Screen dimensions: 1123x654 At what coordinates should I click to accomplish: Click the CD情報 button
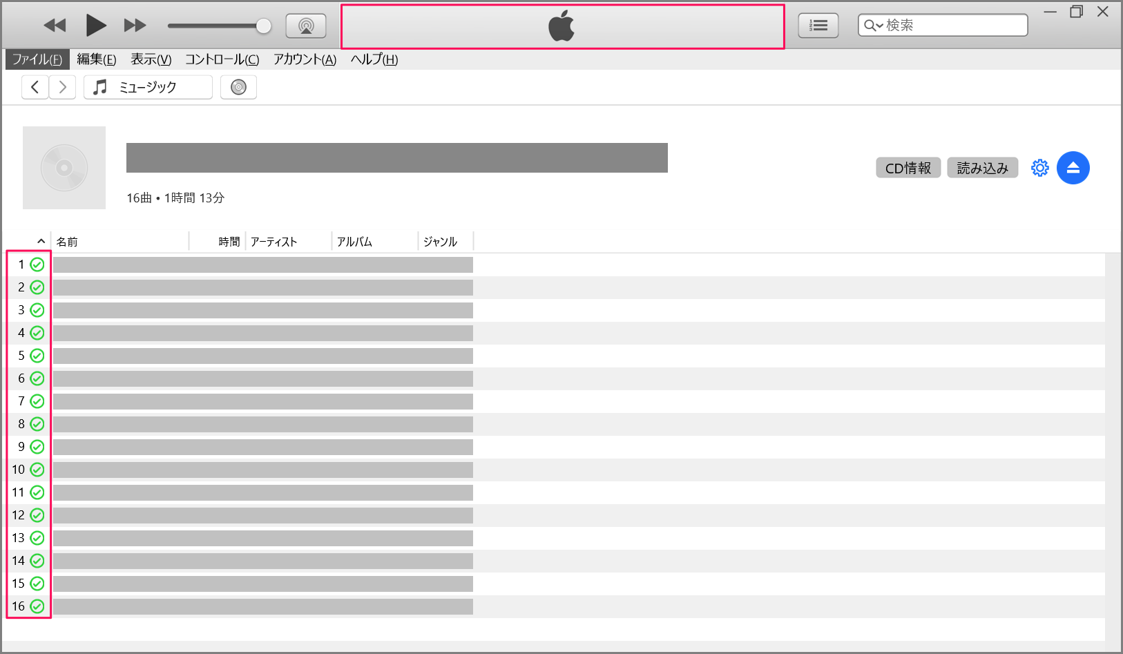coord(908,168)
